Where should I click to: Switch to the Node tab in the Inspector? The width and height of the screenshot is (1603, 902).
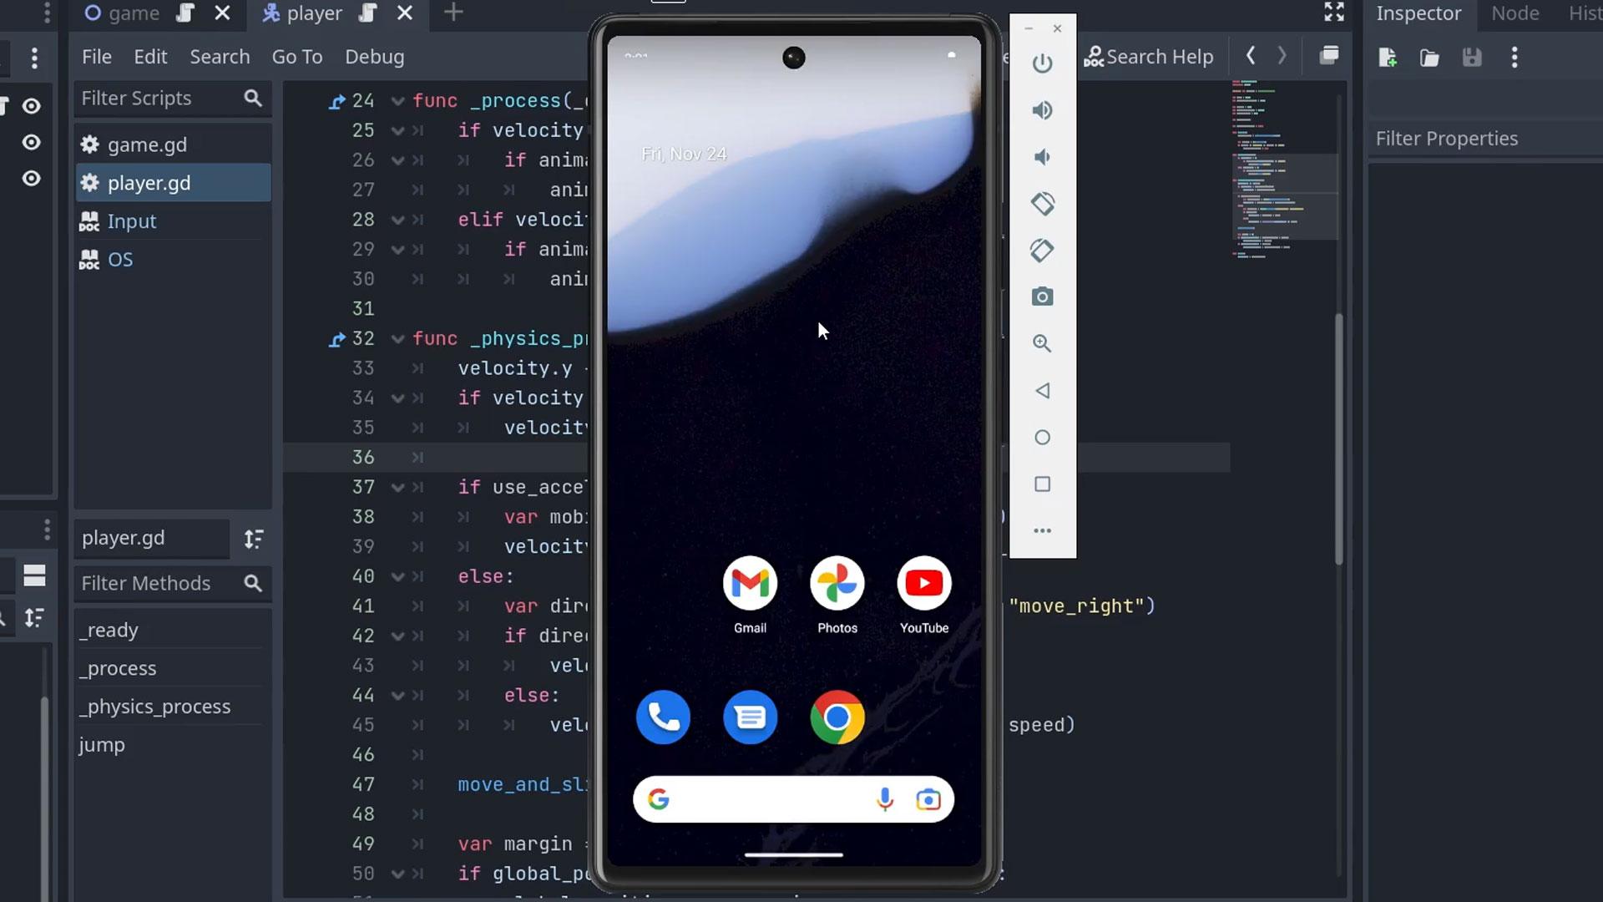[x=1515, y=13]
